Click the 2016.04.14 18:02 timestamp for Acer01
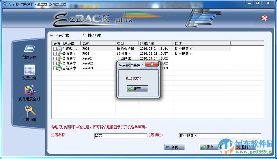This screenshot has height=159, width=277. click(154, 58)
